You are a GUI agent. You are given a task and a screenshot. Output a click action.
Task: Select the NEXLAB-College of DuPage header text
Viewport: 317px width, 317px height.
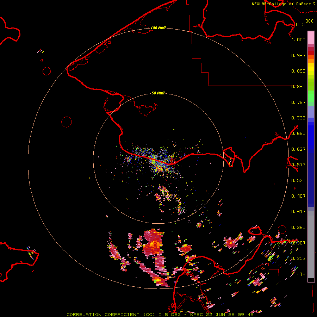click(281, 4)
